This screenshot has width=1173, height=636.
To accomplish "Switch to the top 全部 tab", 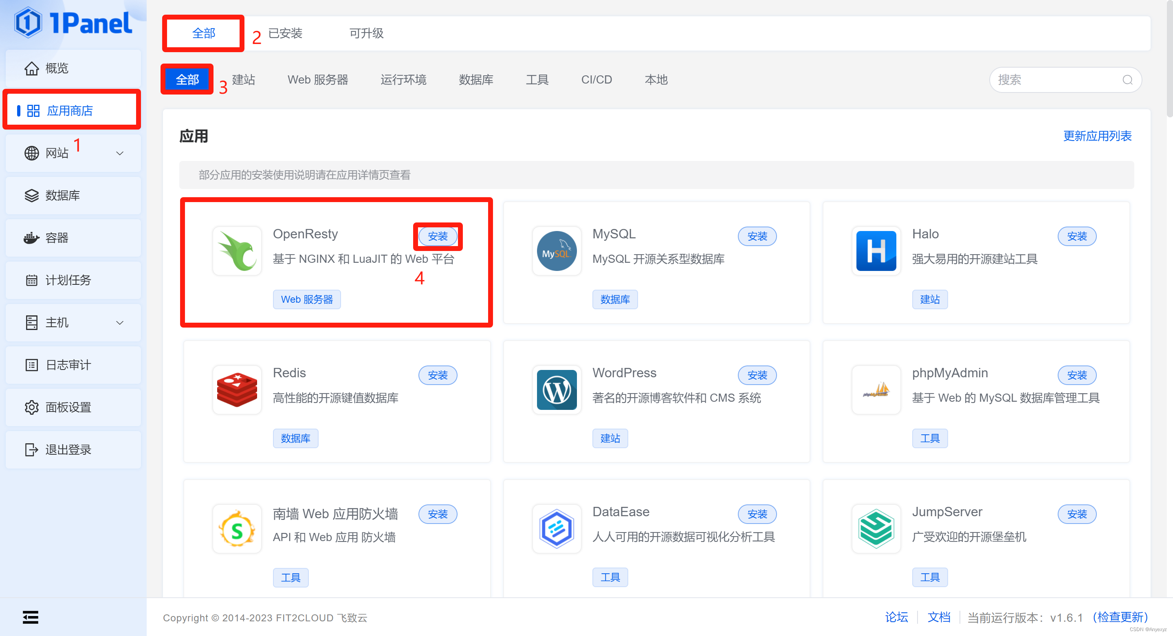I will pyautogui.click(x=204, y=33).
